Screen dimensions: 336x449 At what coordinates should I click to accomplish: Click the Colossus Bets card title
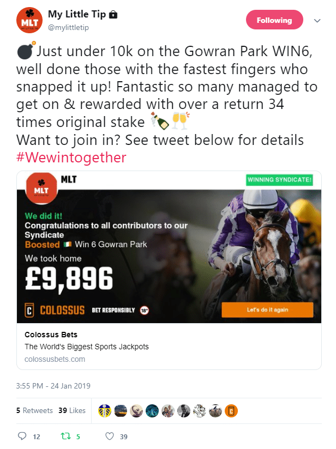point(51,335)
